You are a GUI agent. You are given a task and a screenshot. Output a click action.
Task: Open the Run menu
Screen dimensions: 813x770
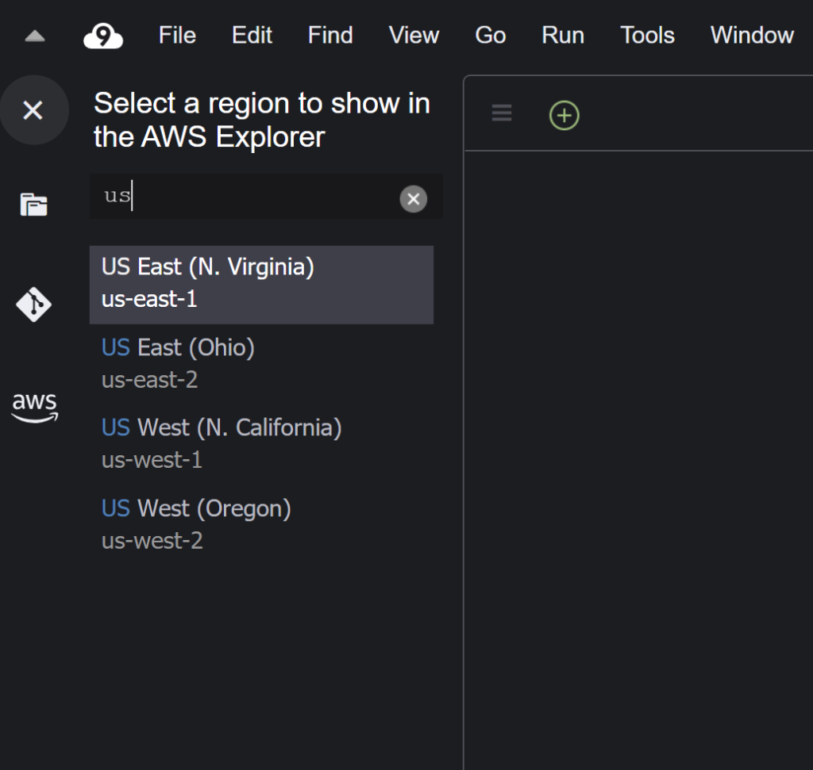pyautogui.click(x=563, y=36)
